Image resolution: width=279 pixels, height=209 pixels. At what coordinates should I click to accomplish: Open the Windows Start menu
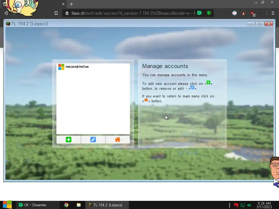(7, 205)
